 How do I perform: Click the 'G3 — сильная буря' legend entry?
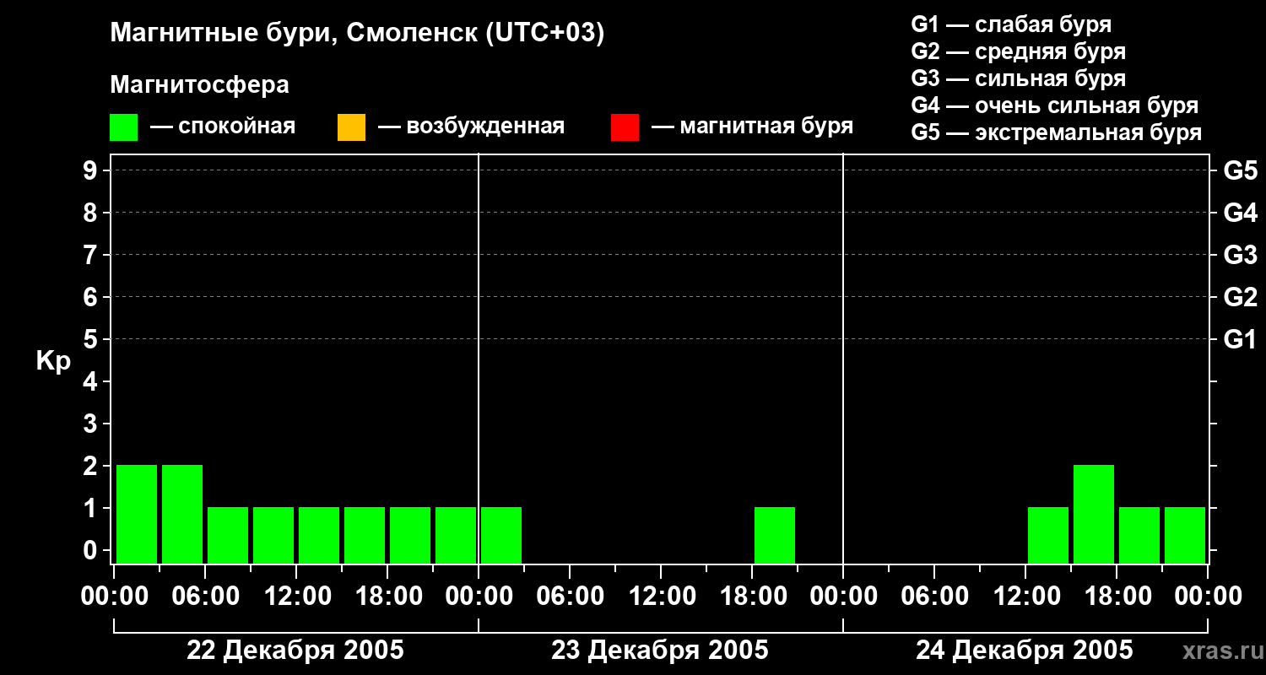(1019, 78)
